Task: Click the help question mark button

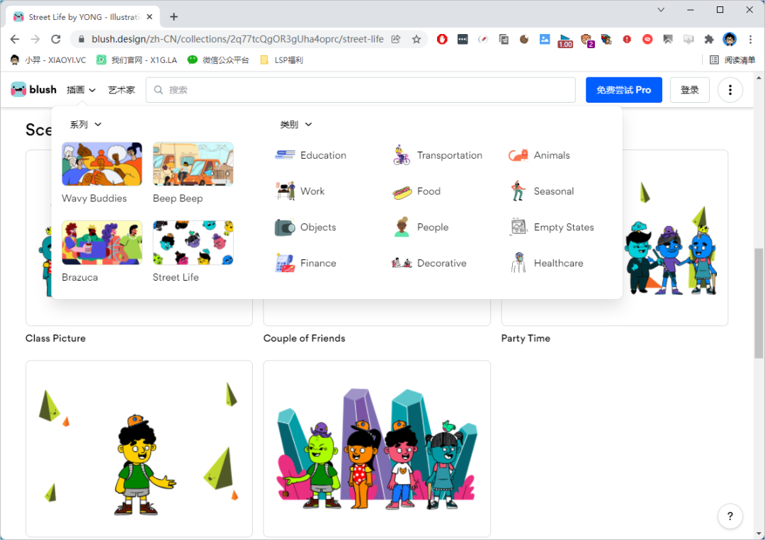Action: [730, 516]
